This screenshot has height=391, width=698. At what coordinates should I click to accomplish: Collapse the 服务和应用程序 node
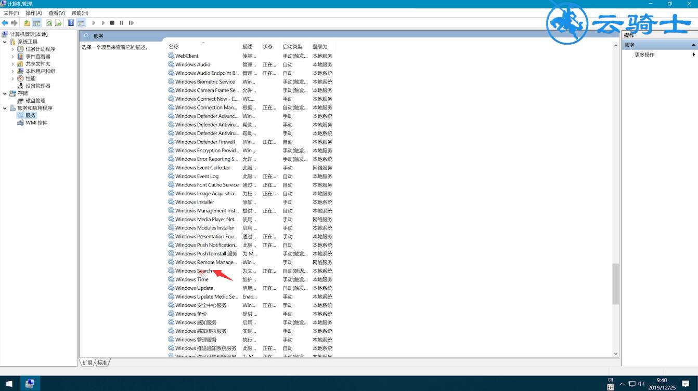pyautogui.click(x=5, y=108)
